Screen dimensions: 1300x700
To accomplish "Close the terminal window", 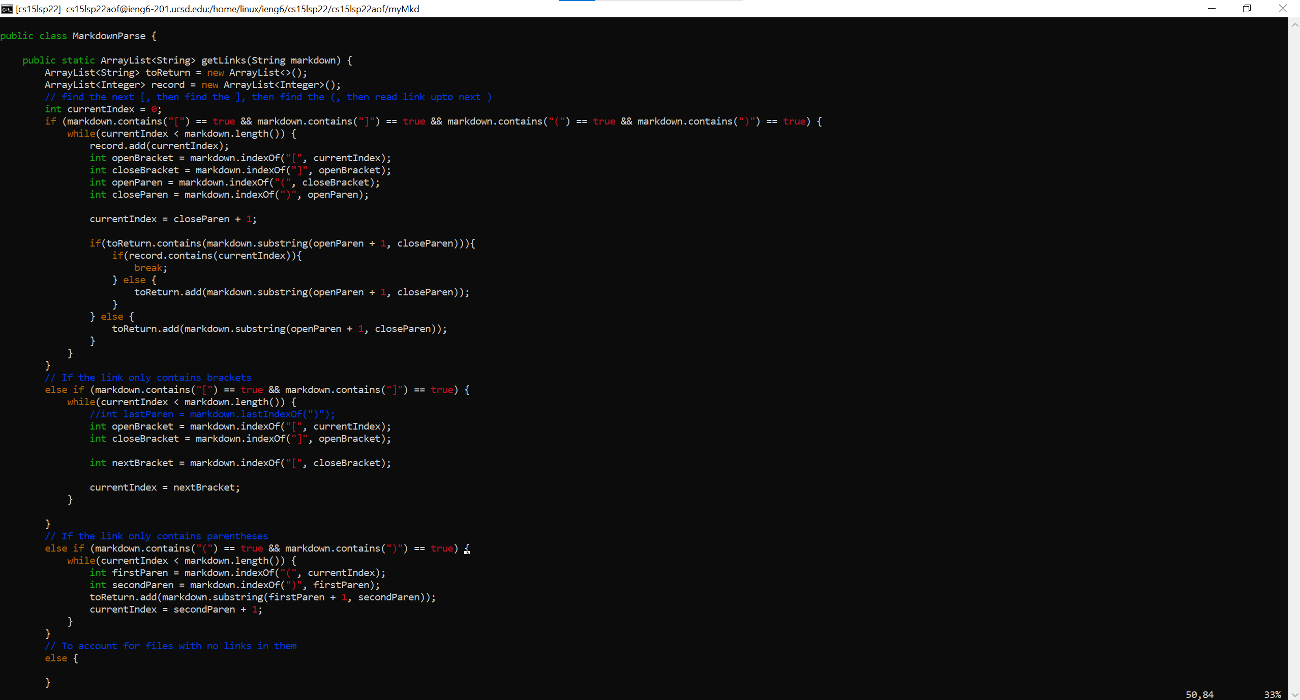I will coord(1283,9).
